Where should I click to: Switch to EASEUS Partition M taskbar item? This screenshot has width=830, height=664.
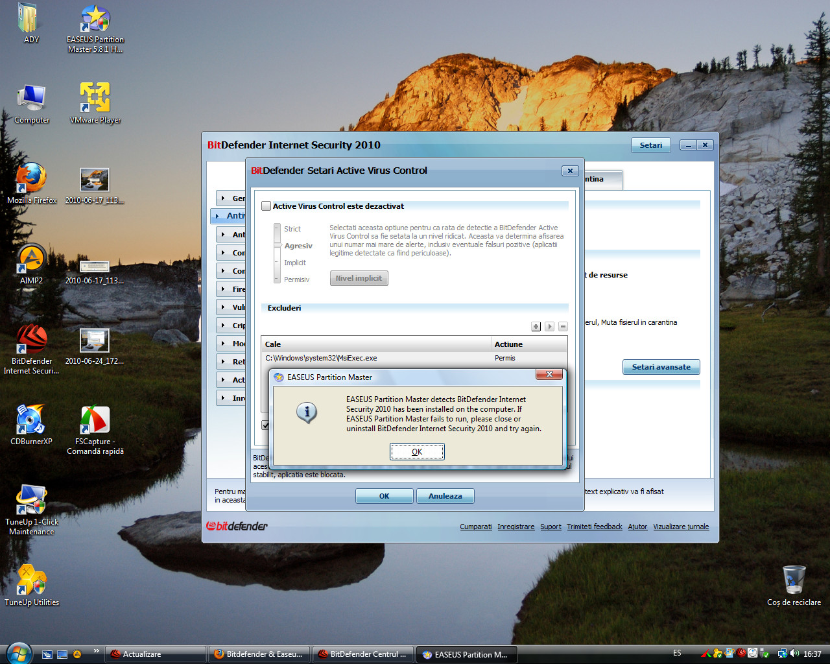tap(467, 654)
